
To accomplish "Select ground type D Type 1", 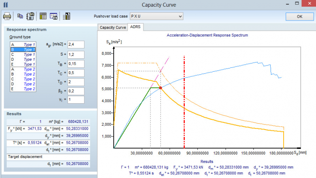I will click(23, 59).
